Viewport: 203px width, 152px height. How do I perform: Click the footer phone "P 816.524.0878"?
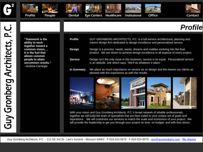click(116, 139)
